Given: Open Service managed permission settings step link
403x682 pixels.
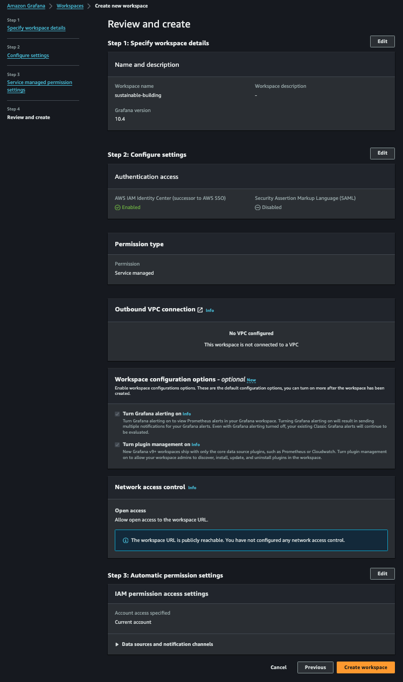Looking at the screenshot, I should click(39, 86).
